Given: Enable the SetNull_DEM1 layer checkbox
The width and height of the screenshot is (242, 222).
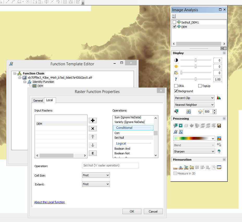Looking at the screenshot, I should click(x=174, y=22).
